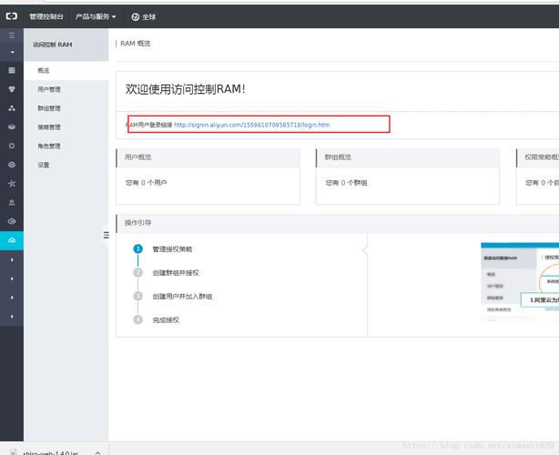This screenshot has width=559, height=455.
Task: Open 设置 in the RAM menu
Action: click(66, 165)
